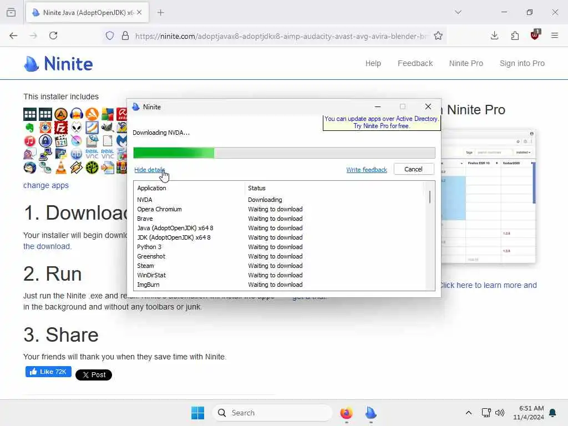568x426 pixels.
Task: Open the Feedback page
Action: 415,63
